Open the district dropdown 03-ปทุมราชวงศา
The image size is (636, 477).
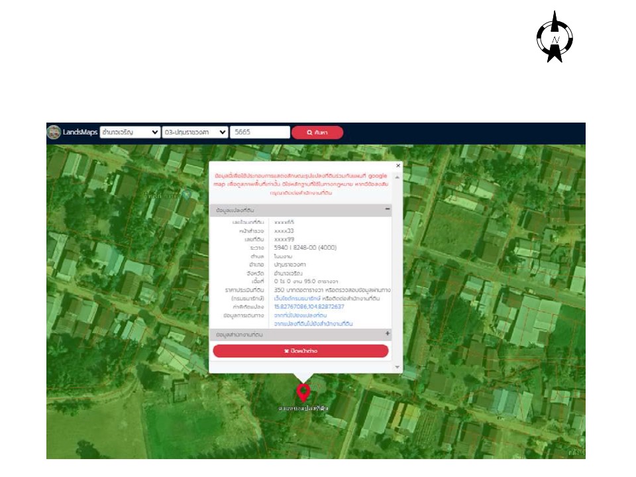pos(195,132)
